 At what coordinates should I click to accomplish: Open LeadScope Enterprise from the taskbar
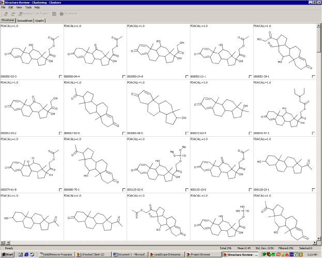point(166,254)
